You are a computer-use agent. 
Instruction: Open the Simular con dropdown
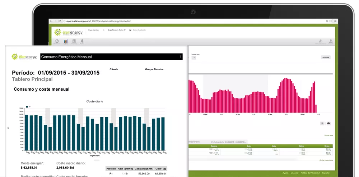194,57
